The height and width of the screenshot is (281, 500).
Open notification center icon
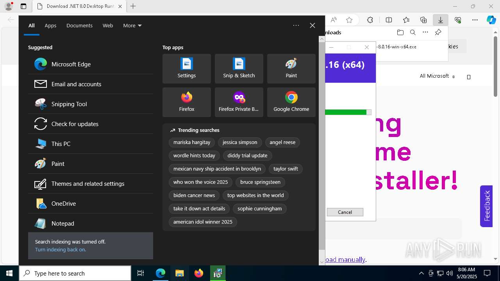pyautogui.click(x=487, y=273)
